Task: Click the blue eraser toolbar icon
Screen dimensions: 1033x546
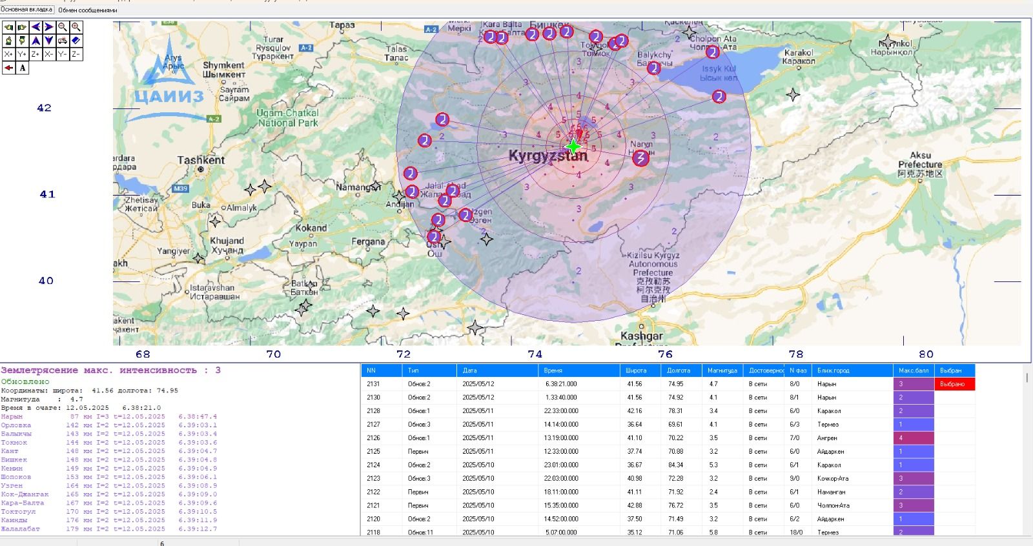Action: (76, 41)
